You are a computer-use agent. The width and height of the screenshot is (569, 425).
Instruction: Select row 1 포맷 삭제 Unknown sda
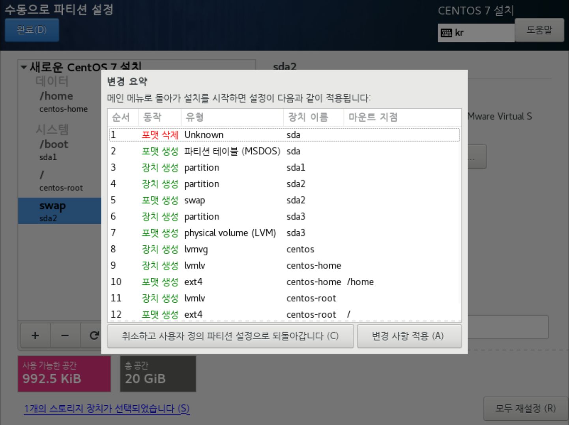[284, 135]
